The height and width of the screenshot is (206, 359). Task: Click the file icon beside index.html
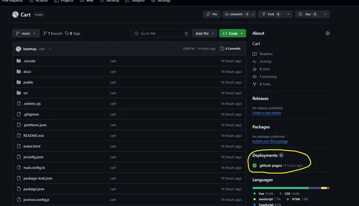click(19, 146)
